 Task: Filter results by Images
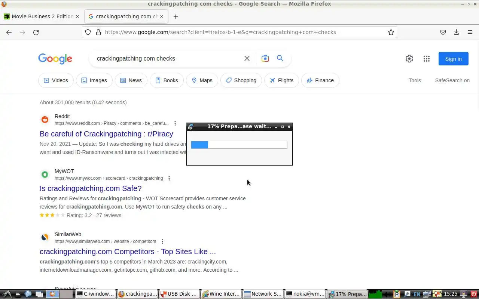click(94, 80)
